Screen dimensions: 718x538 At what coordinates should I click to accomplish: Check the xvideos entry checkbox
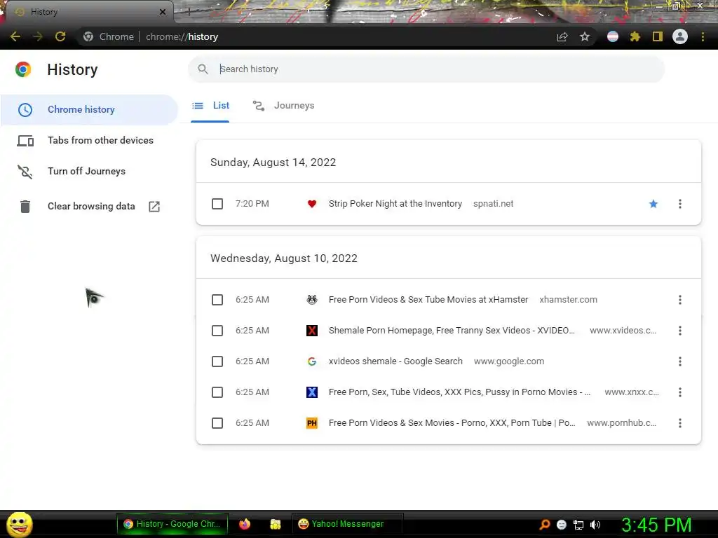click(217, 331)
